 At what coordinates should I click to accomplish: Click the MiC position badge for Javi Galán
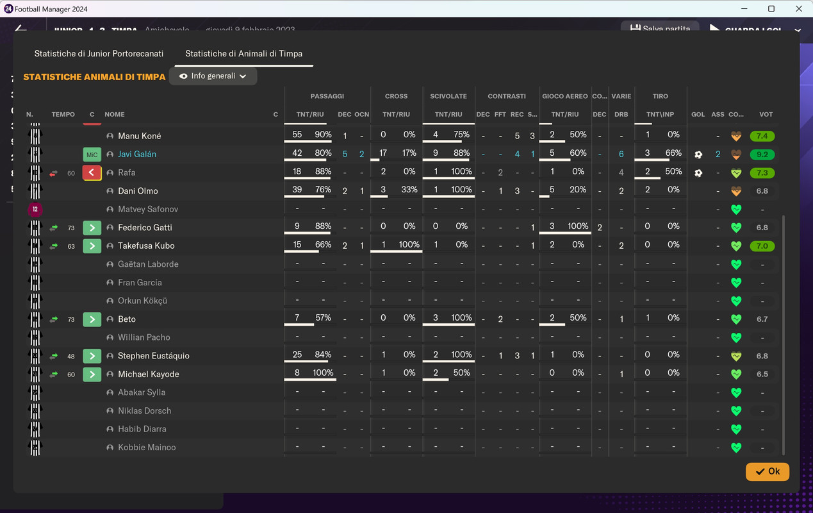[92, 155]
